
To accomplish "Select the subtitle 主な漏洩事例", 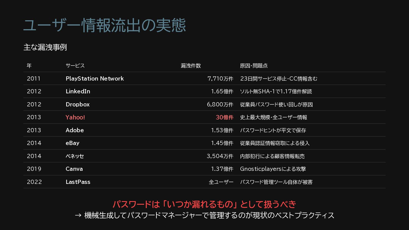I will tap(45, 47).
